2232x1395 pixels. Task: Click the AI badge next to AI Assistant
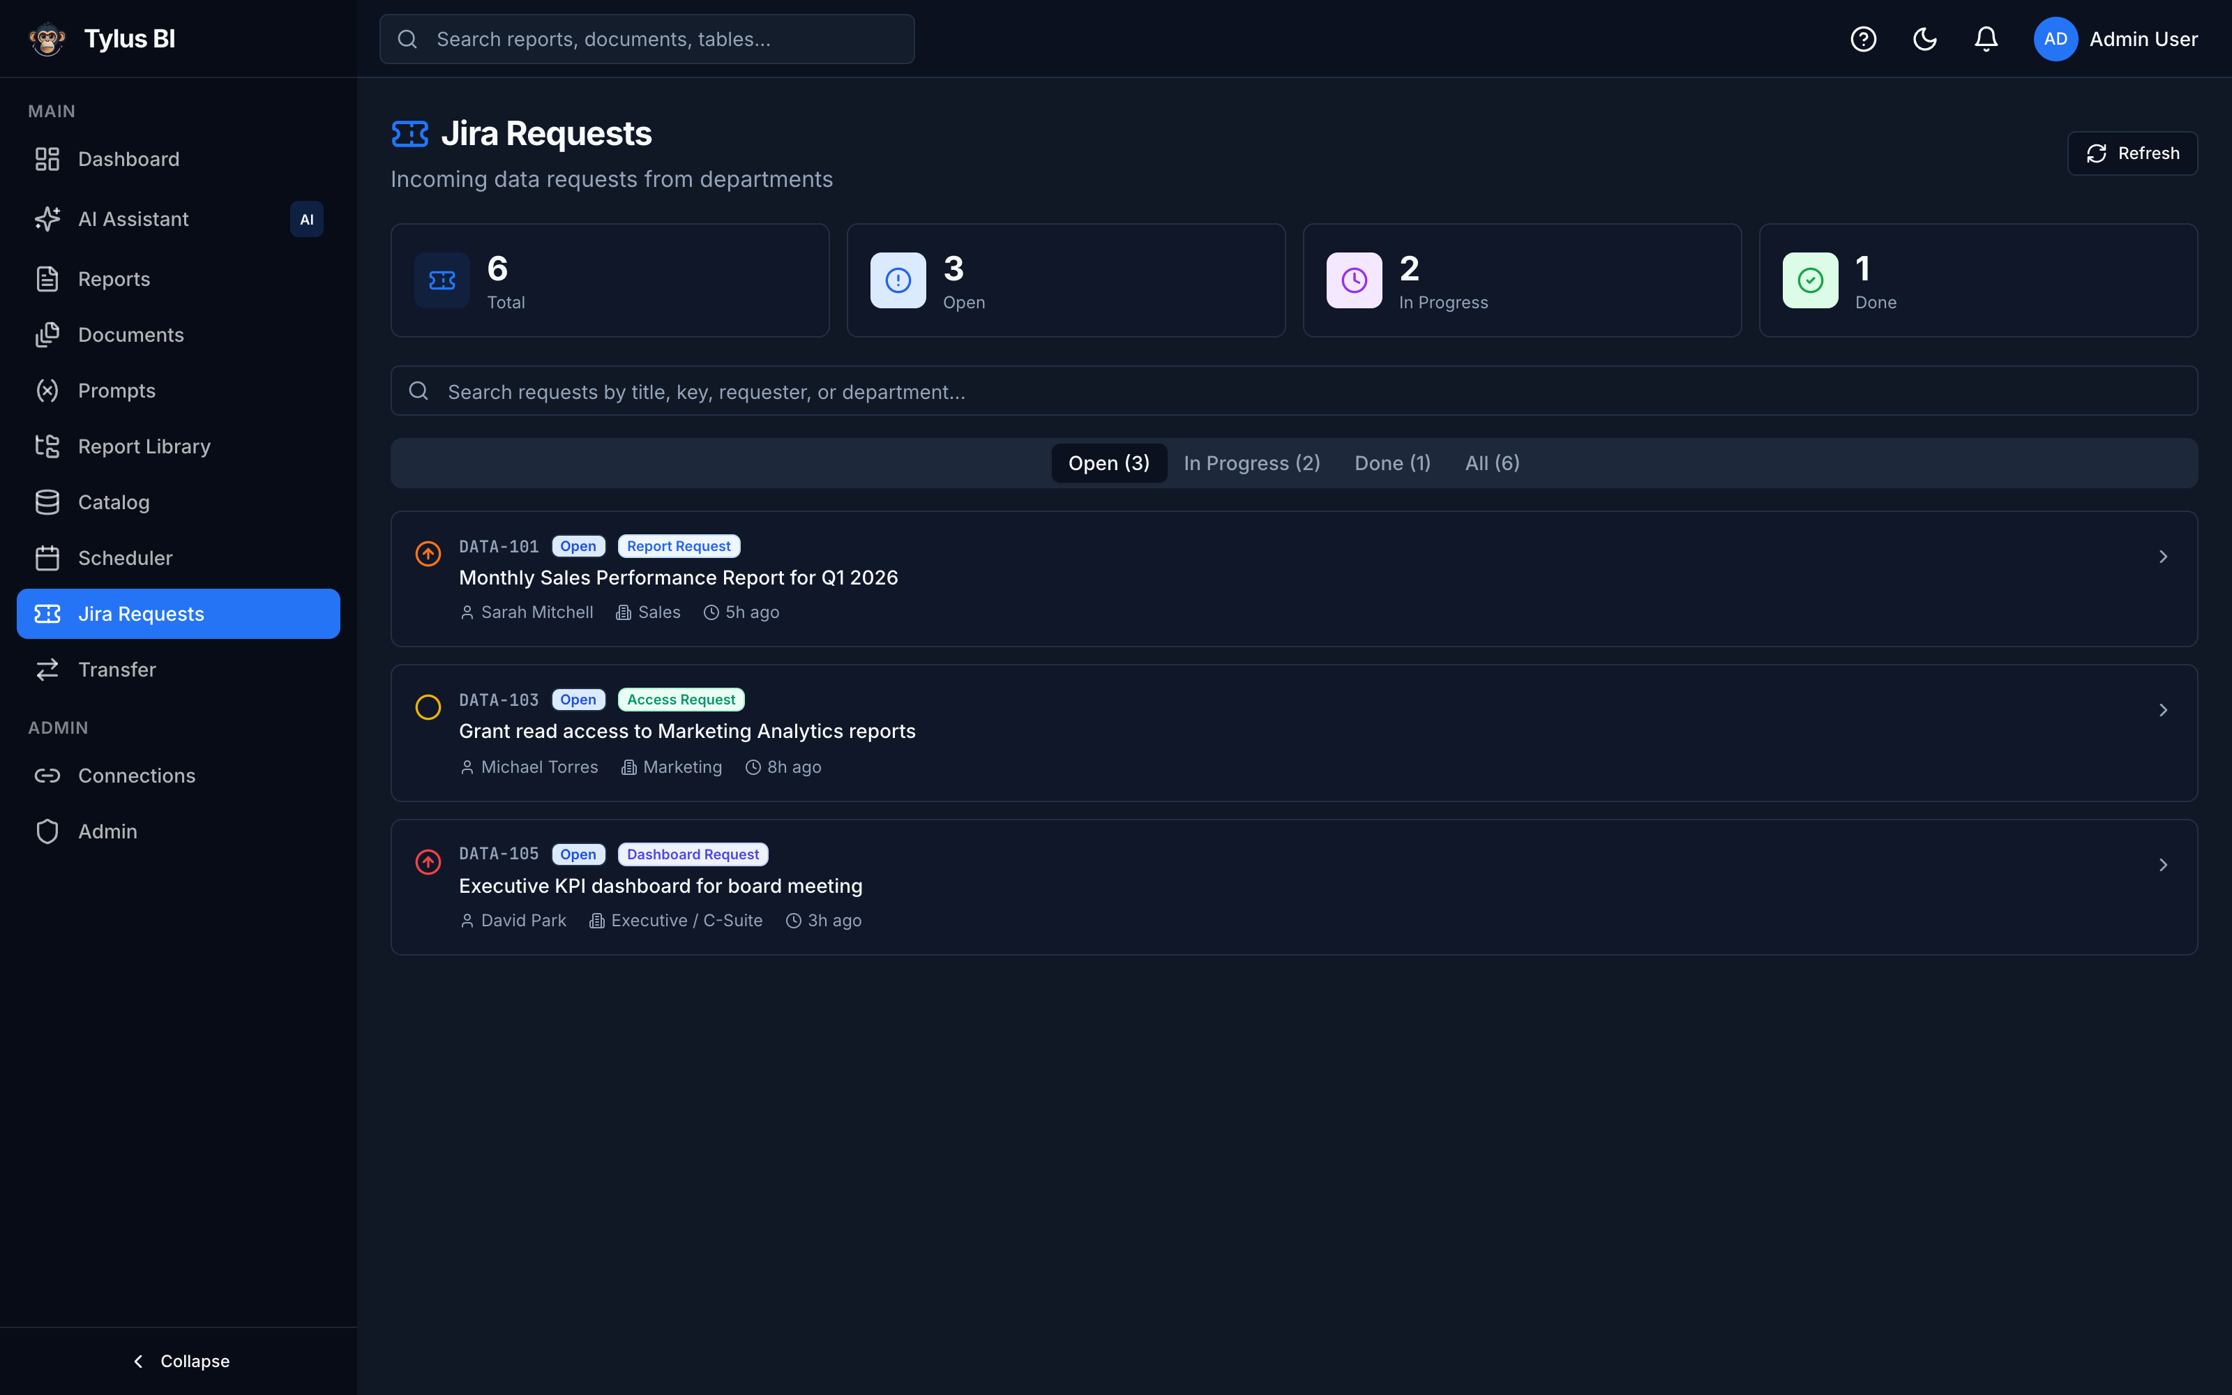coord(307,220)
